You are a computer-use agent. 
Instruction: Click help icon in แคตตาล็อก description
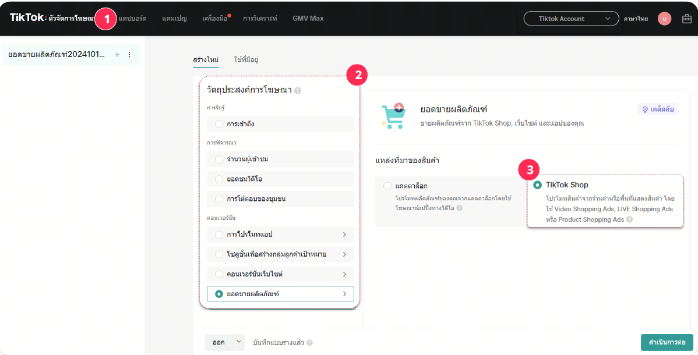point(459,208)
